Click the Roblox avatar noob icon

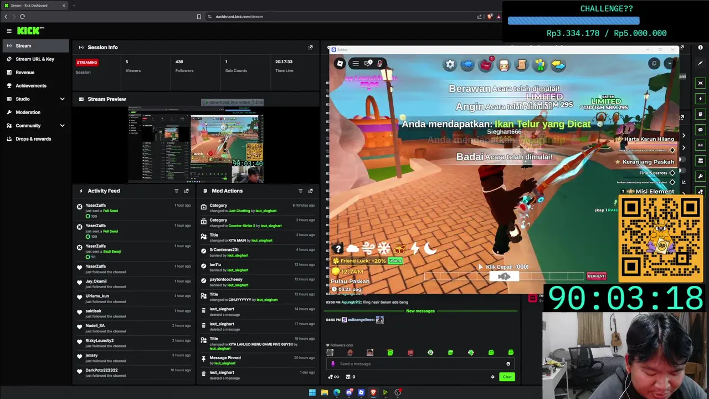tap(540, 65)
